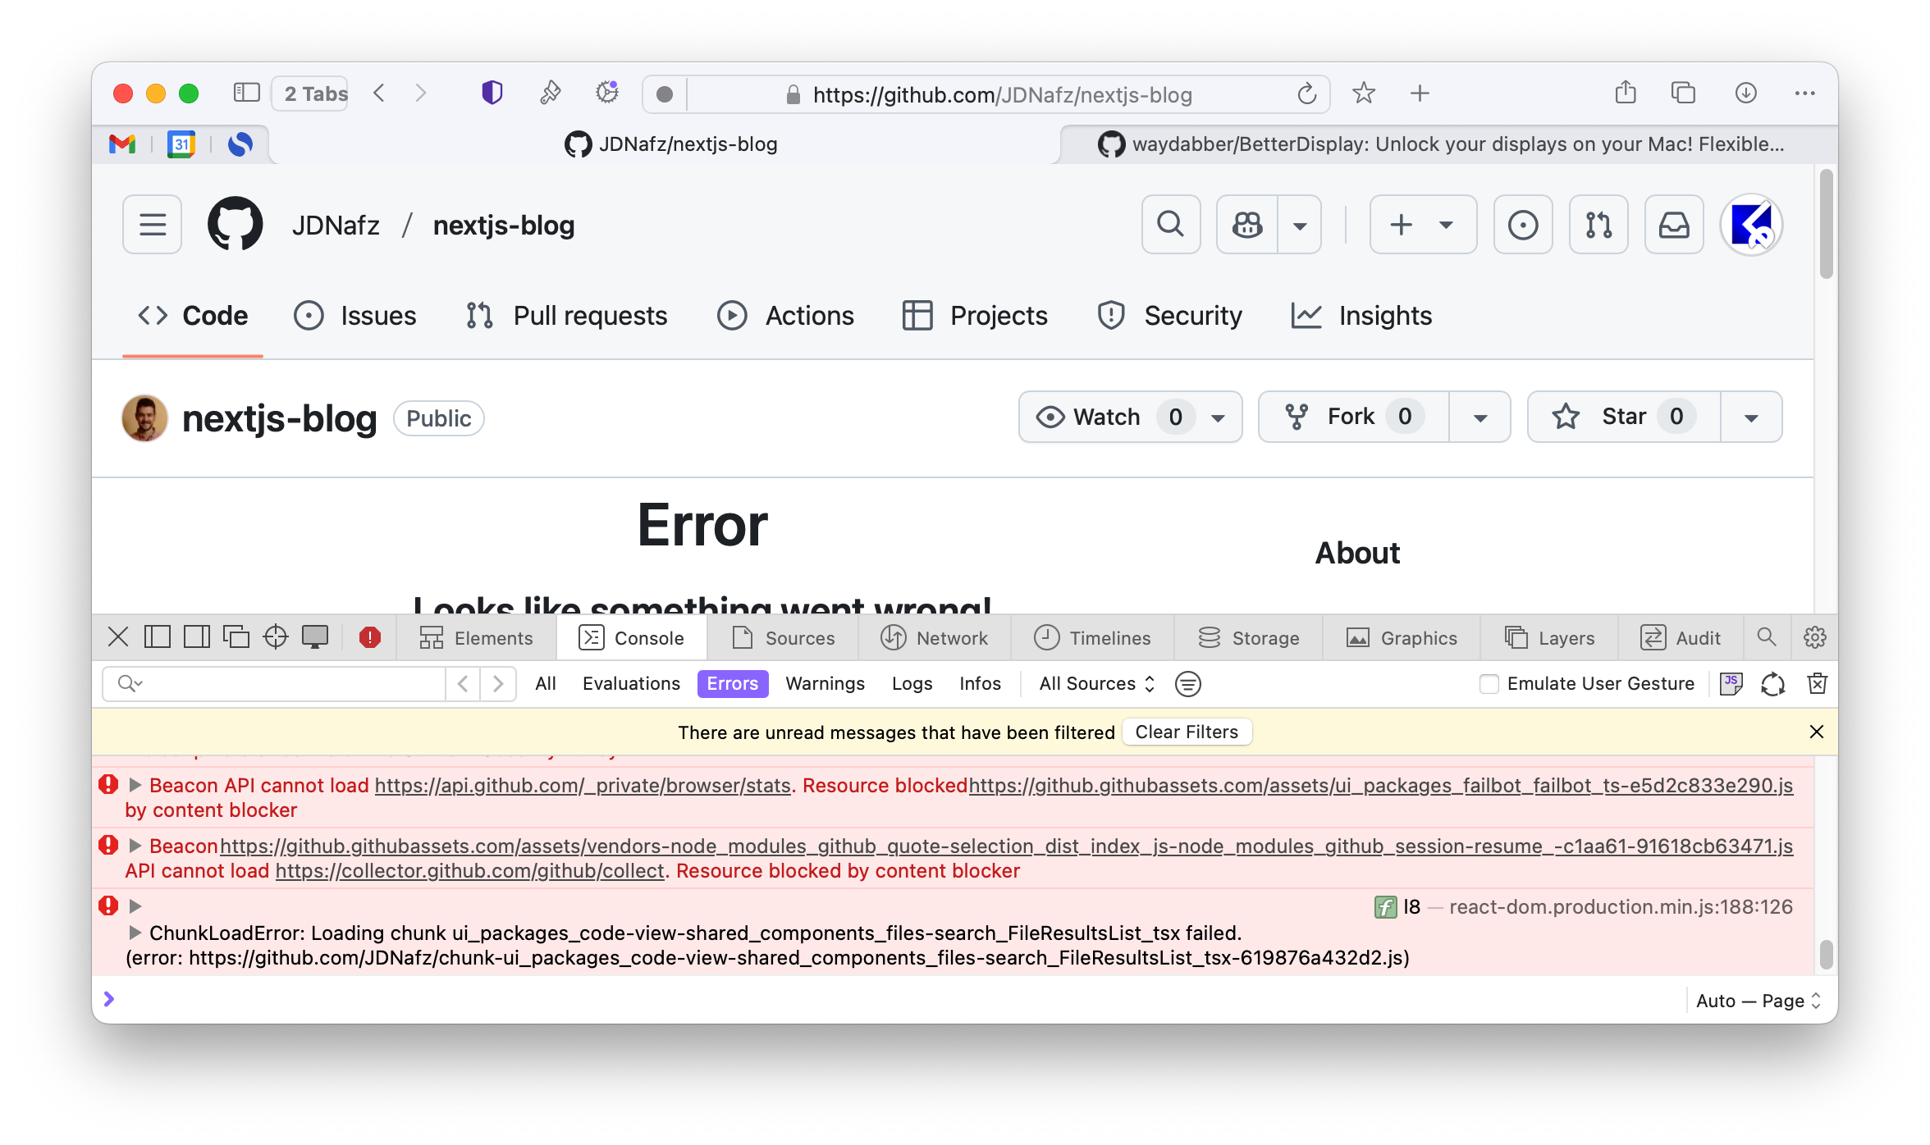1930x1145 pixels.
Task: Click the shield privacy extension icon
Action: point(492,94)
